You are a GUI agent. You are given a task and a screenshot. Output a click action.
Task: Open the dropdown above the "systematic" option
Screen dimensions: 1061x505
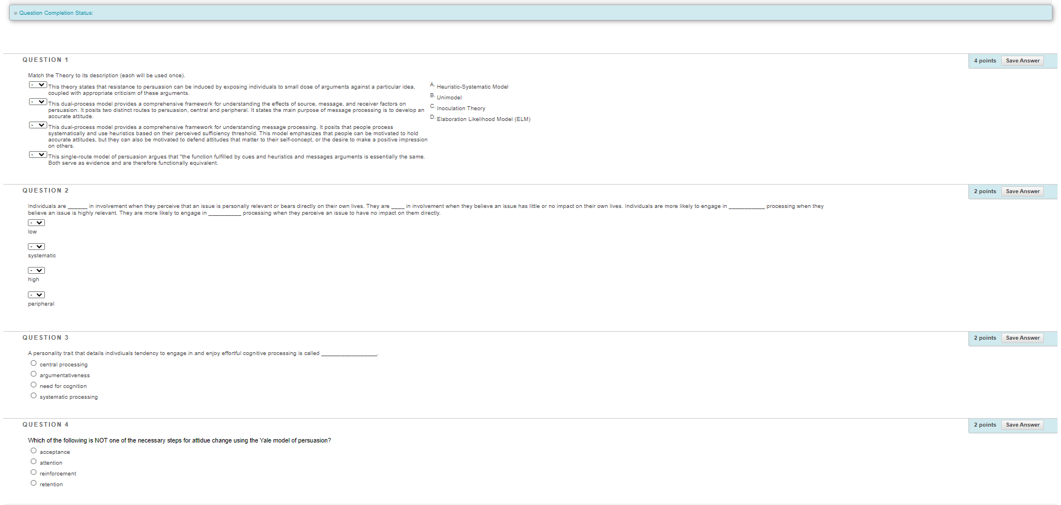coord(36,247)
